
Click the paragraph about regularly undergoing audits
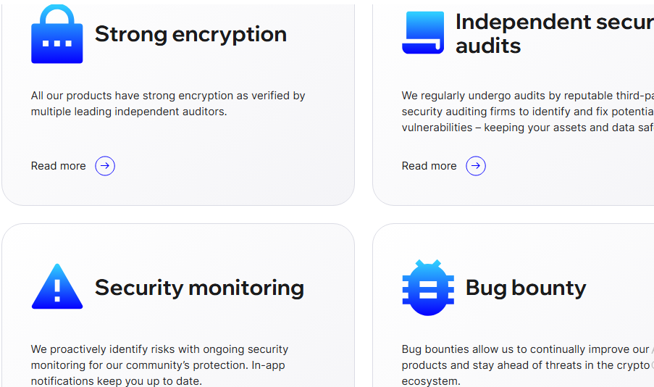pos(527,112)
